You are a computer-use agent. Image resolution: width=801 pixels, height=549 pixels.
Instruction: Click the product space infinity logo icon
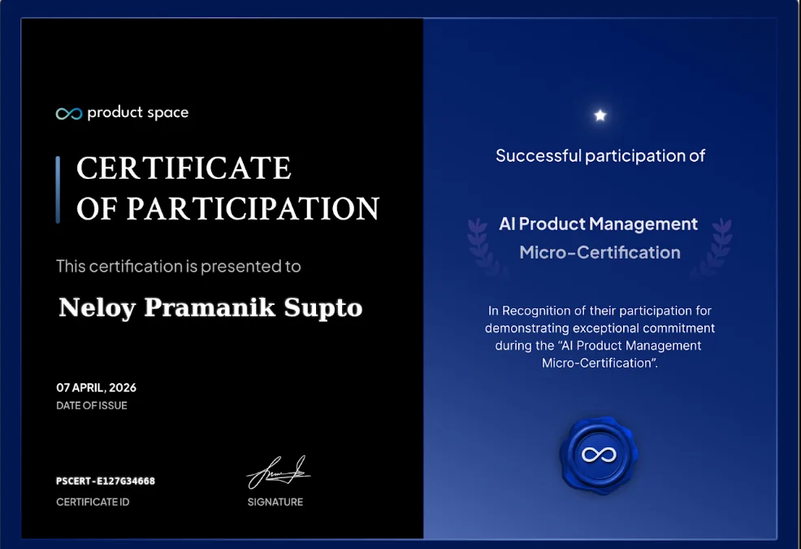(69, 114)
